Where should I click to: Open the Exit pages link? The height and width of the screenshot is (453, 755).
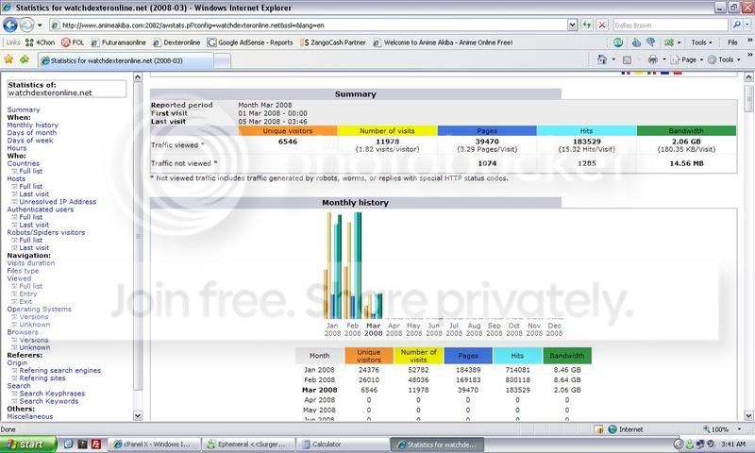click(25, 301)
